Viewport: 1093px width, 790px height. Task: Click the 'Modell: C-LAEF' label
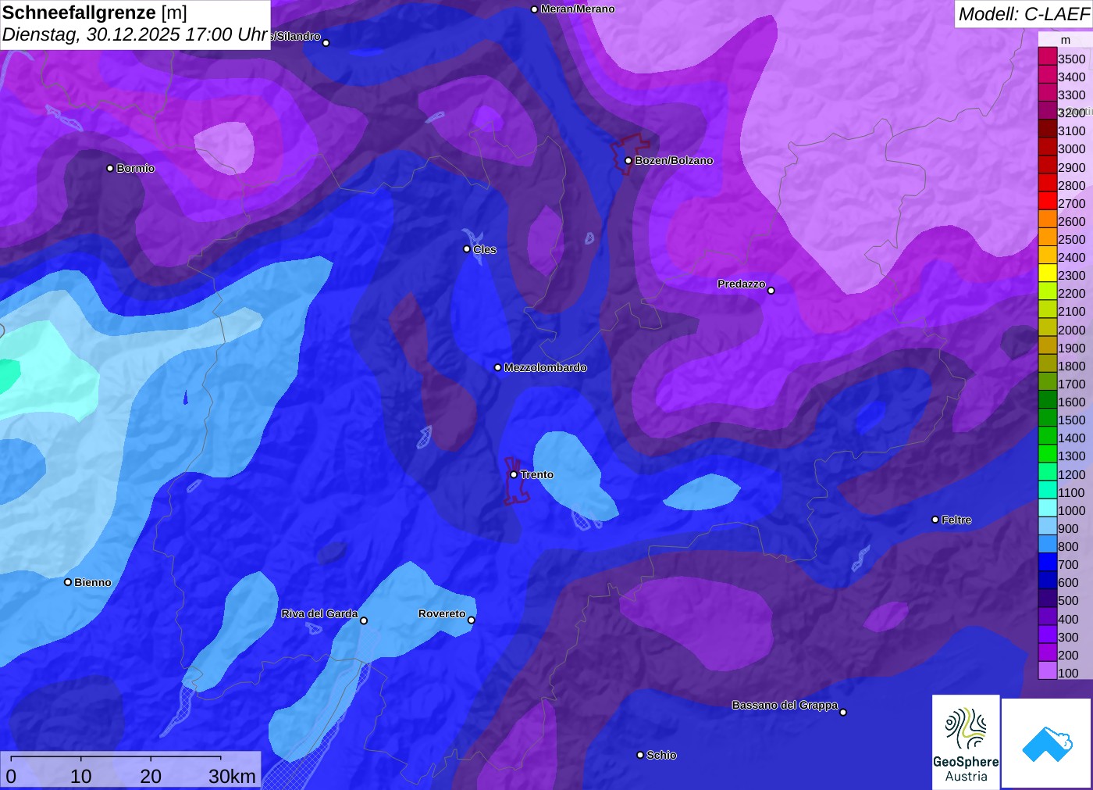[x=1024, y=14]
